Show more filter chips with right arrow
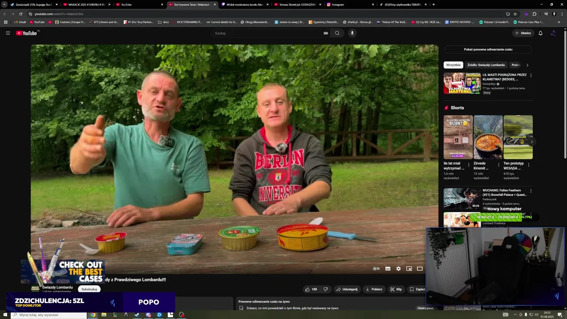This screenshot has width=567, height=319. [x=527, y=65]
